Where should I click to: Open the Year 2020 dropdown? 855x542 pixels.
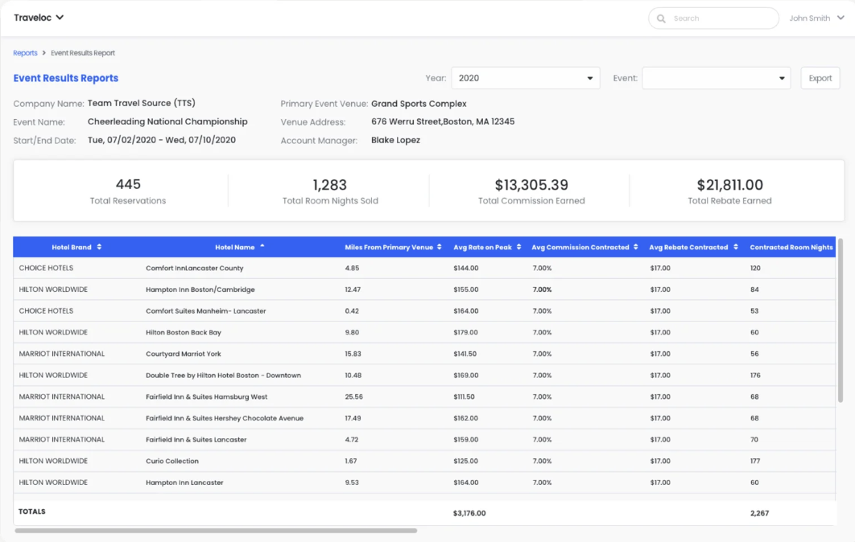[525, 78]
